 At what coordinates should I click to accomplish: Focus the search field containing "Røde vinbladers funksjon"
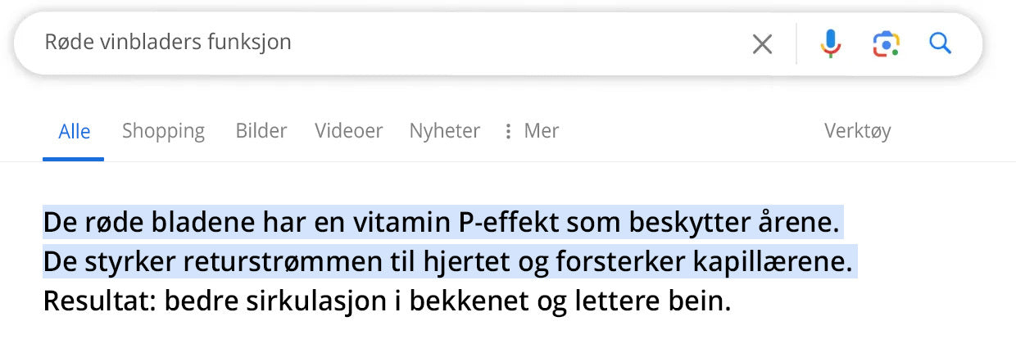(x=369, y=43)
